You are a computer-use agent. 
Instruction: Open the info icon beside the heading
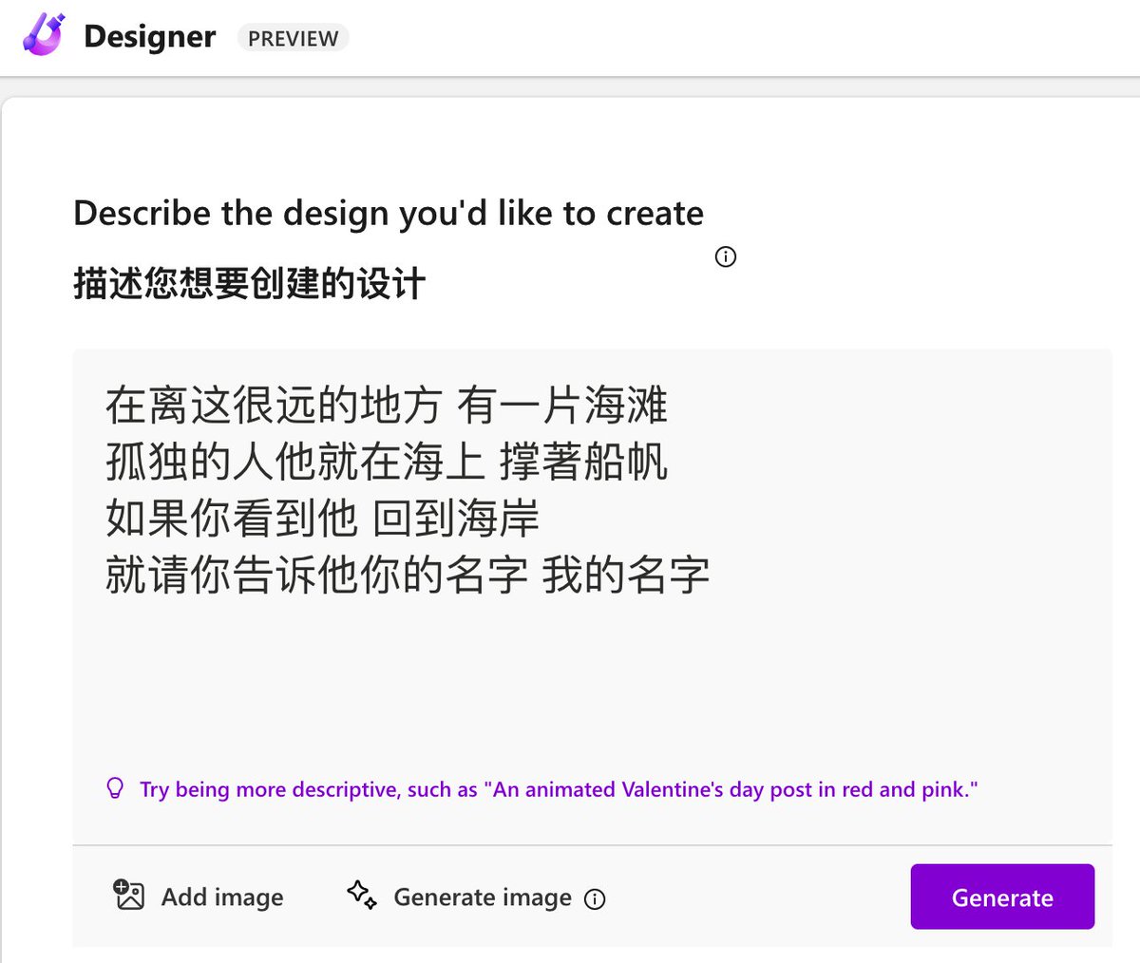point(726,256)
